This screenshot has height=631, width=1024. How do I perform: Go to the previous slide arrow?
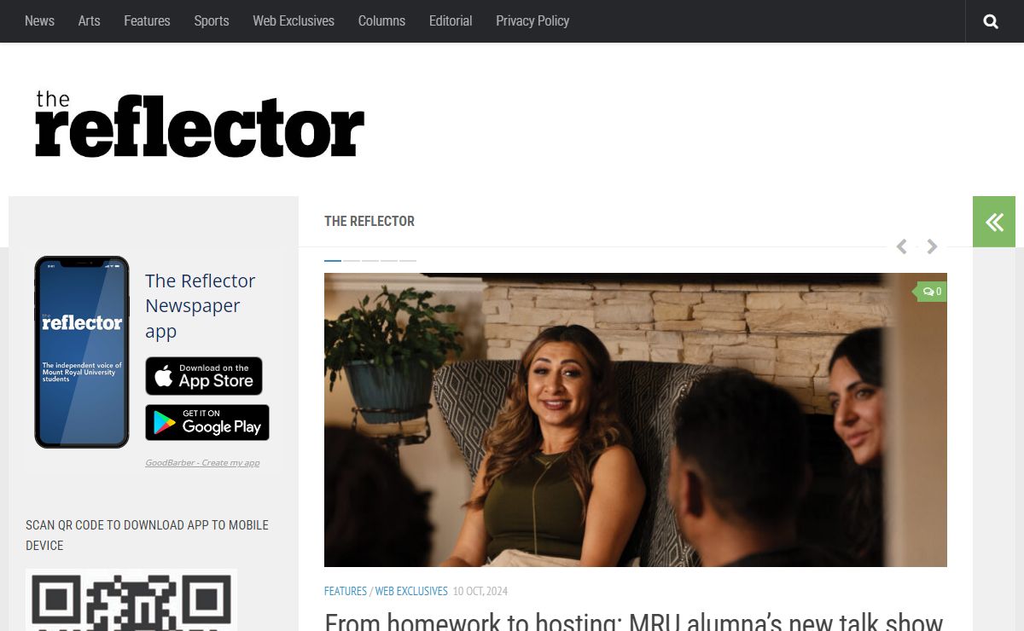click(x=901, y=246)
